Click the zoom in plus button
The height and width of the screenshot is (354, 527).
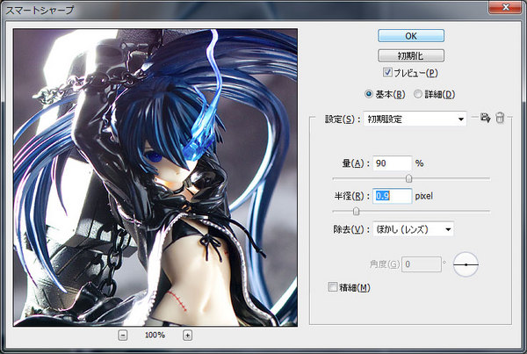[x=188, y=336]
